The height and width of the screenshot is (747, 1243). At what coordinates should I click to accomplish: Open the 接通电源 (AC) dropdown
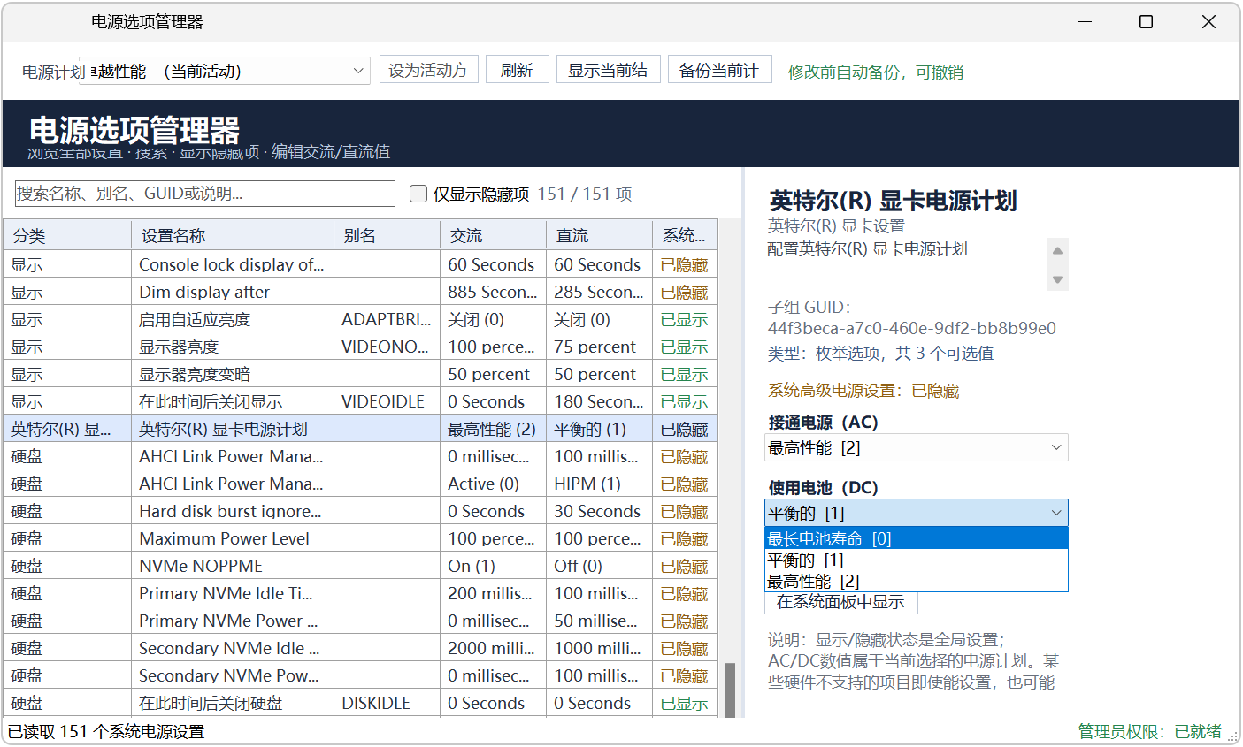pyautogui.click(x=916, y=447)
